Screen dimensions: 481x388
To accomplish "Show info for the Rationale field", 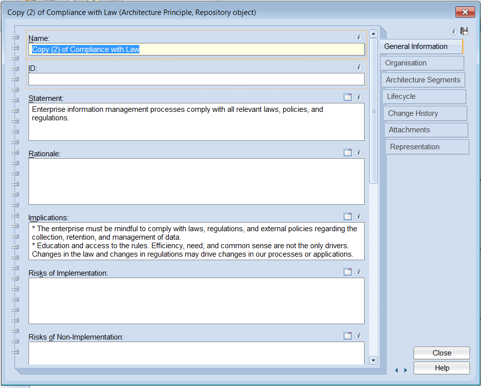I will click(358, 152).
